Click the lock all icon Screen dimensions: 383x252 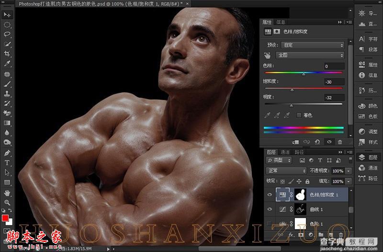[307, 181]
